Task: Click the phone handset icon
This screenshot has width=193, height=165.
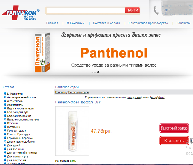Action: (156, 10)
